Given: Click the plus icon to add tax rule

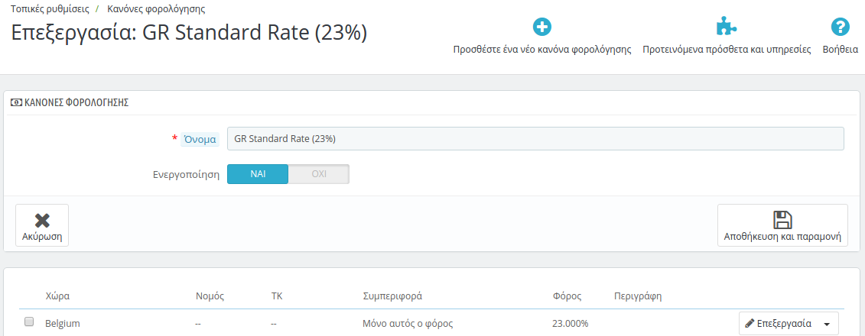Looking at the screenshot, I should pos(542,27).
